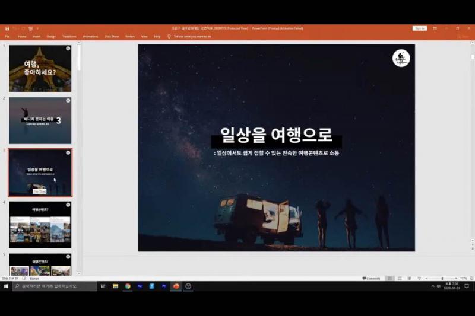475x316 pixels.
Task: Select slide 2 thumbnail with number 3
Action: [40, 120]
